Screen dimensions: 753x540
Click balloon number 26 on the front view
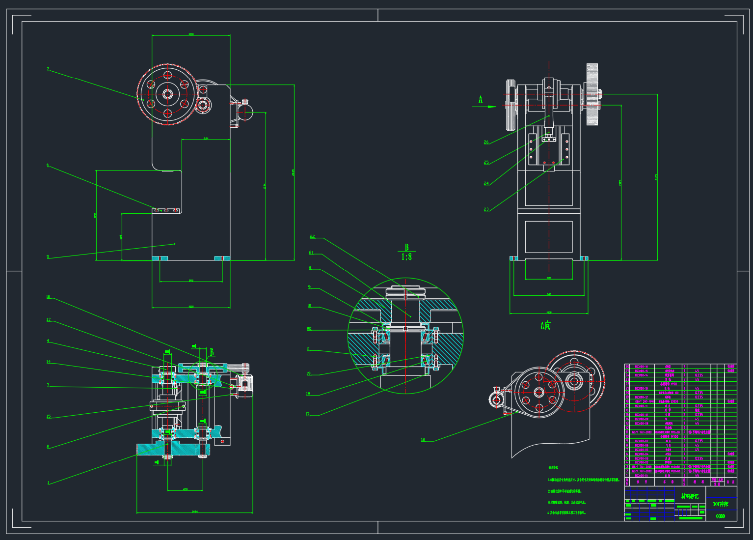pos(486,142)
